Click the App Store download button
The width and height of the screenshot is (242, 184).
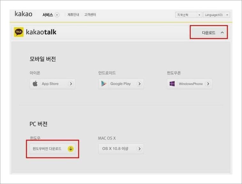(52, 84)
